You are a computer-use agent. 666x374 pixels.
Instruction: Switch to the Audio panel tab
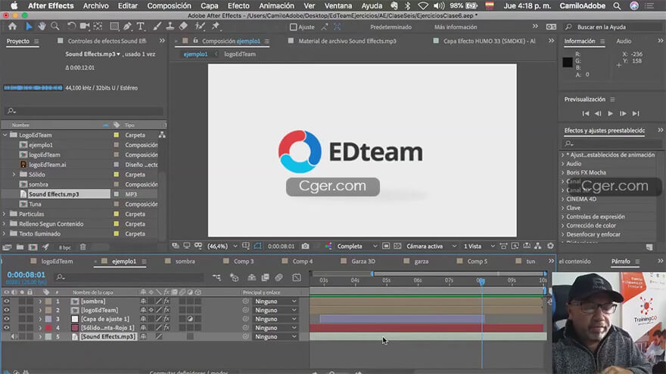(x=624, y=41)
